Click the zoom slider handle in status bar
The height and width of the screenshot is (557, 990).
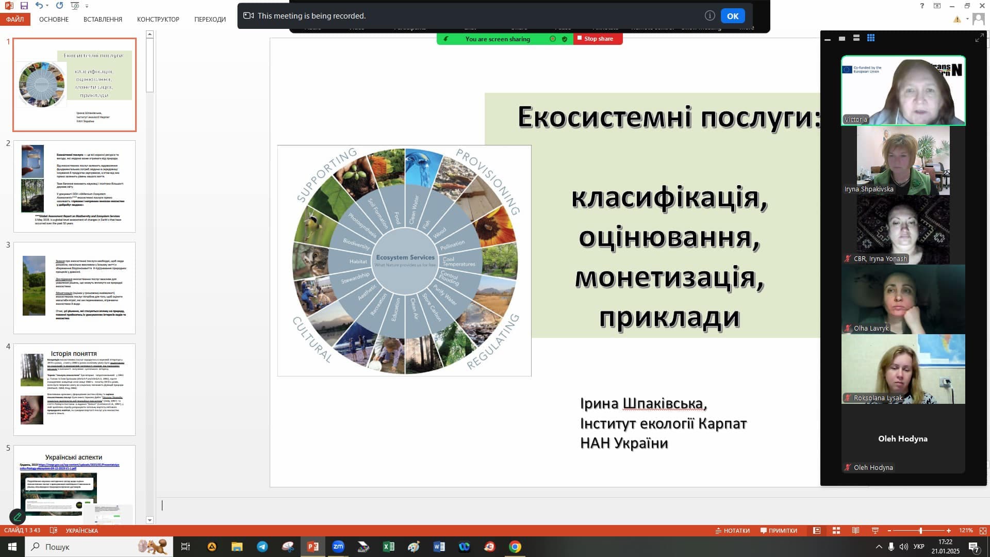pos(920,531)
